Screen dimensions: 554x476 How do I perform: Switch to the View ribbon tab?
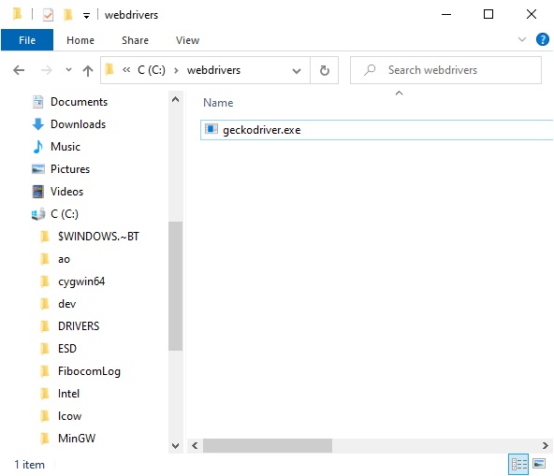pos(187,40)
